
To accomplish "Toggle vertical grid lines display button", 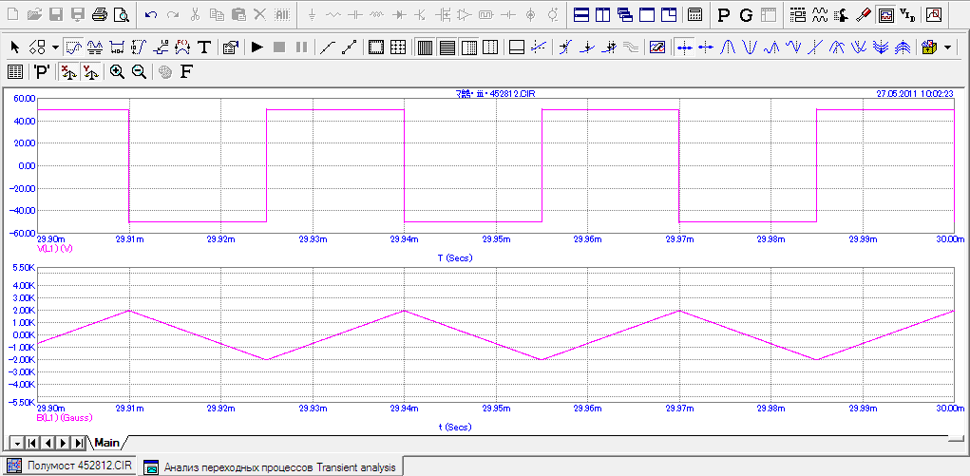I will [425, 47].
